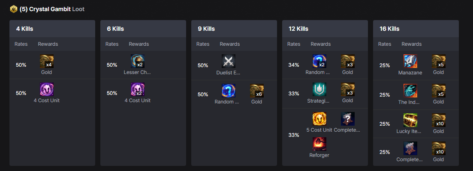Click the Lesser Champion Duplicator icon
This screenshot has height=171, width=473.
pyautogui.click(x=137, y=62)
